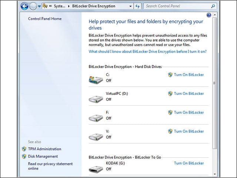Click the BitLocker To Go section heading
This screenshot has width=237, height=178.
click(125, 157)
